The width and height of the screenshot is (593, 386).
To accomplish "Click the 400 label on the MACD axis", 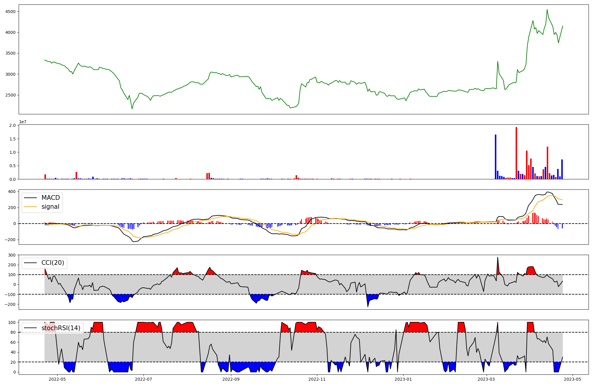I will 12,192.
